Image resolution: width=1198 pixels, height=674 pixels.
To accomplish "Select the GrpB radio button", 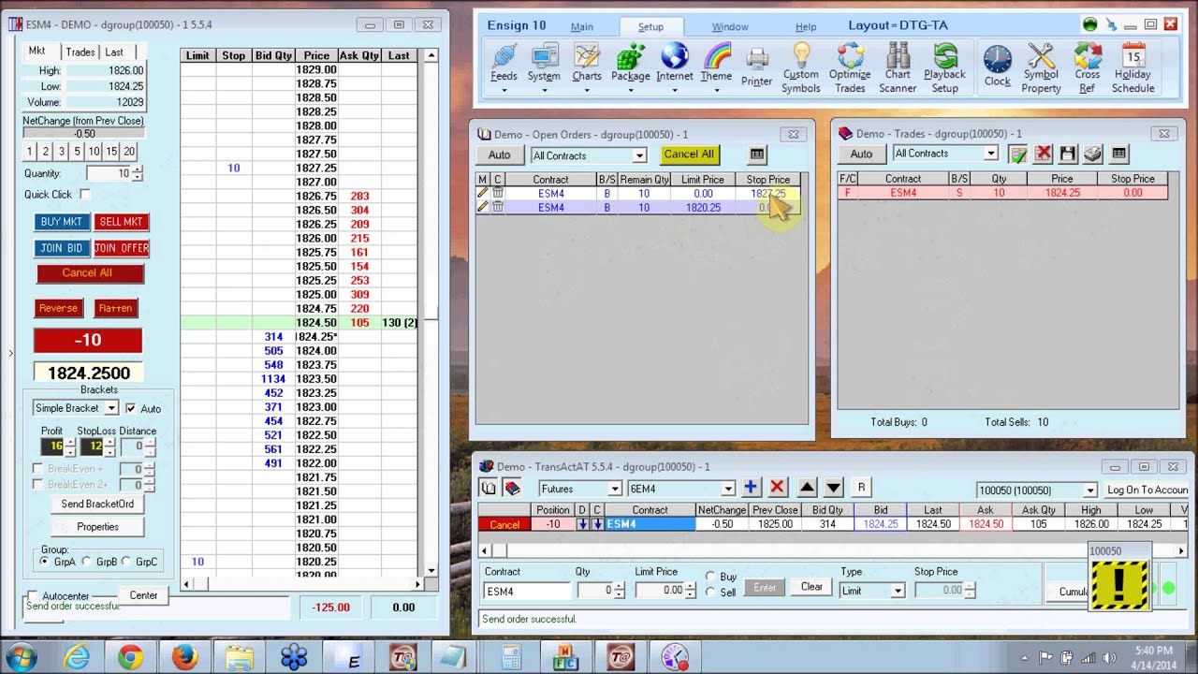I will click(x=86, y=562).
